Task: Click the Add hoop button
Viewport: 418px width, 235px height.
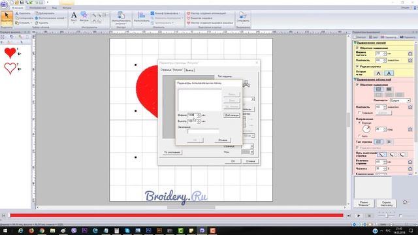Action: click(232, 116)
